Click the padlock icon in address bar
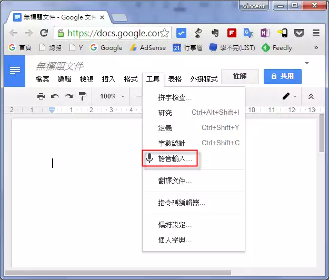Image resolution: width=329 pixels, height=280 pixels. tap(61, 33)
